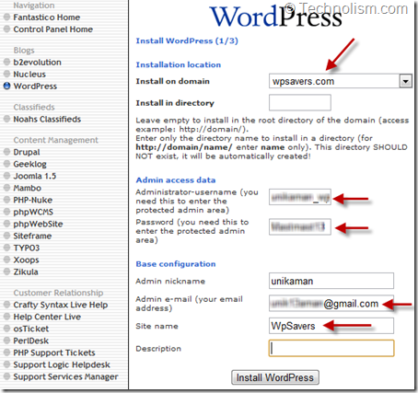Click the bullet icon beside WordPress
Image resolution: width=418 pixels, height=393 pixels.
(x=6, y=86)
